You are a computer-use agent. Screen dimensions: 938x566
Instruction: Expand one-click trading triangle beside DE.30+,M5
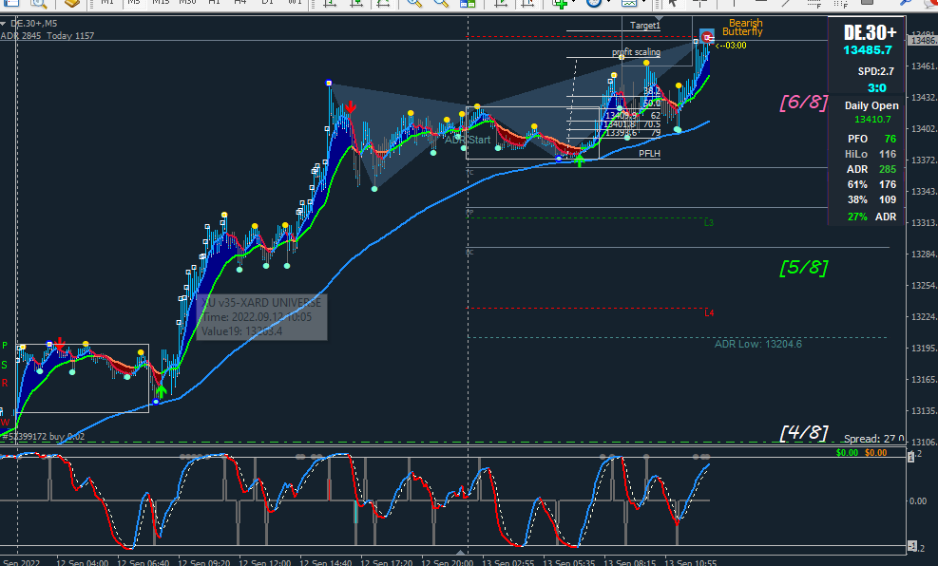pyautogui.click(x=4, y=24)
